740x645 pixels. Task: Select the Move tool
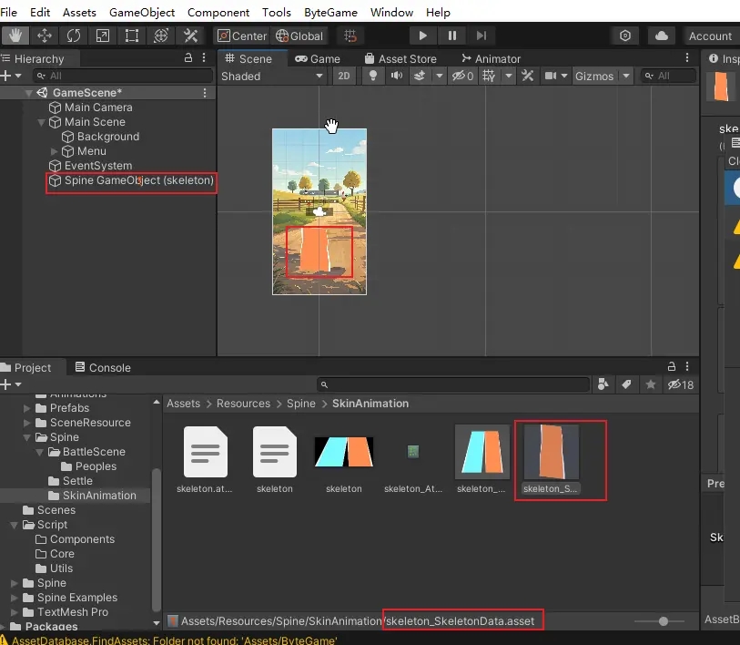[44, 36]
